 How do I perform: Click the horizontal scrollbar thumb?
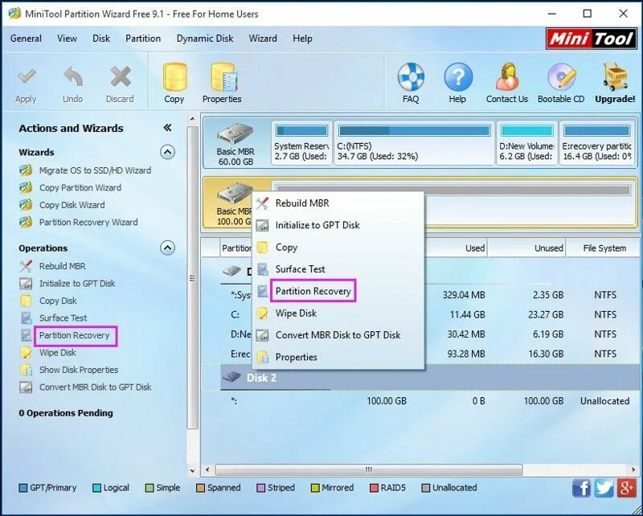click(369, 469)
